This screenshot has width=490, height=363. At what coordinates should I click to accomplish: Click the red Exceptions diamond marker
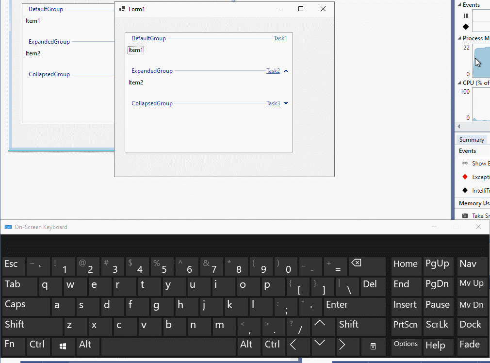(x=465, y=177)
